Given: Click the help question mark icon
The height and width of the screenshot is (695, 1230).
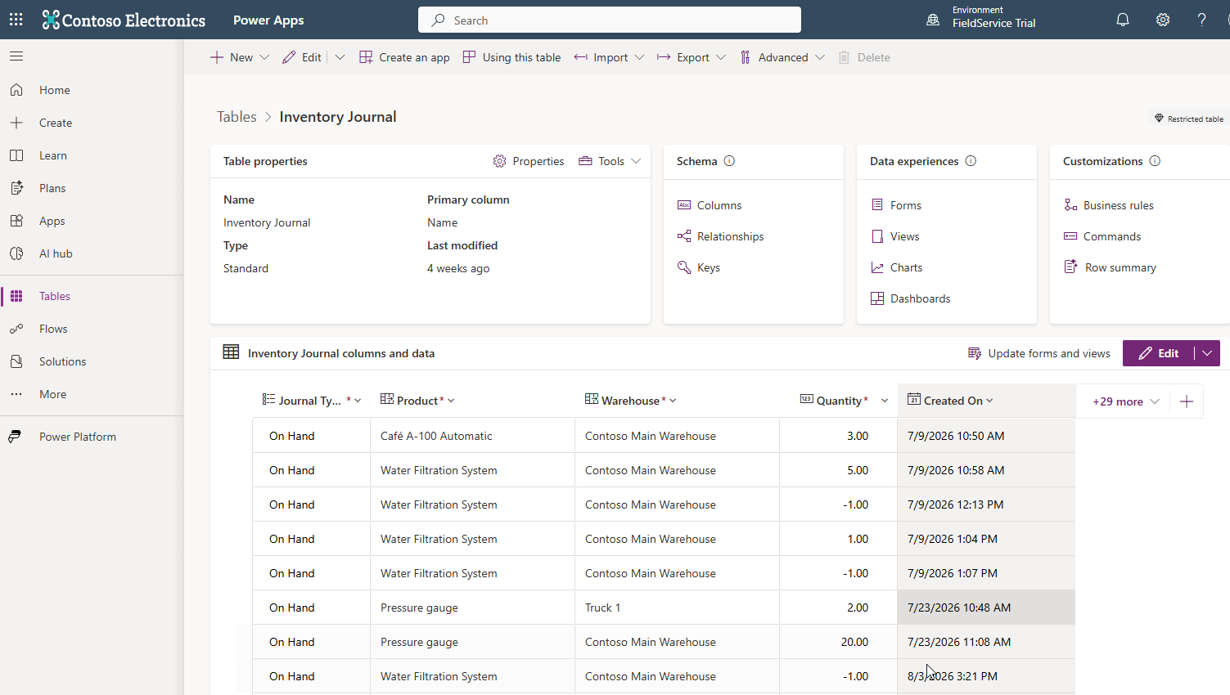Looking at the screenshot, I should [1201, 20].
